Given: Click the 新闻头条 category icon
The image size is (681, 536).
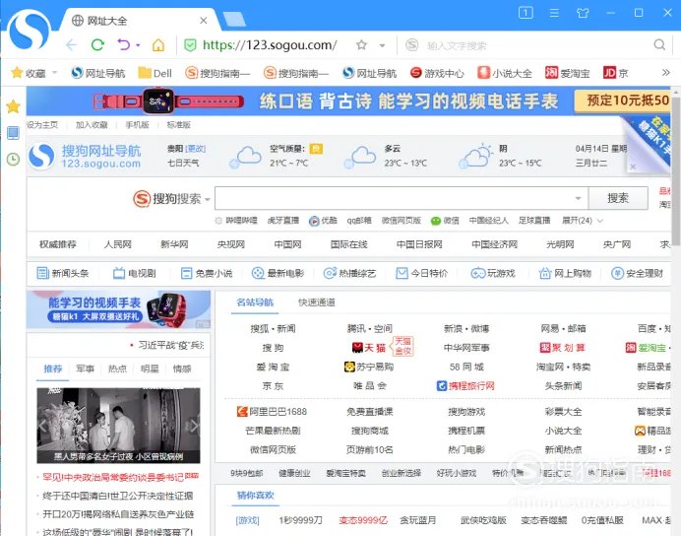Looking at the screenshot, I should (42, 273).
